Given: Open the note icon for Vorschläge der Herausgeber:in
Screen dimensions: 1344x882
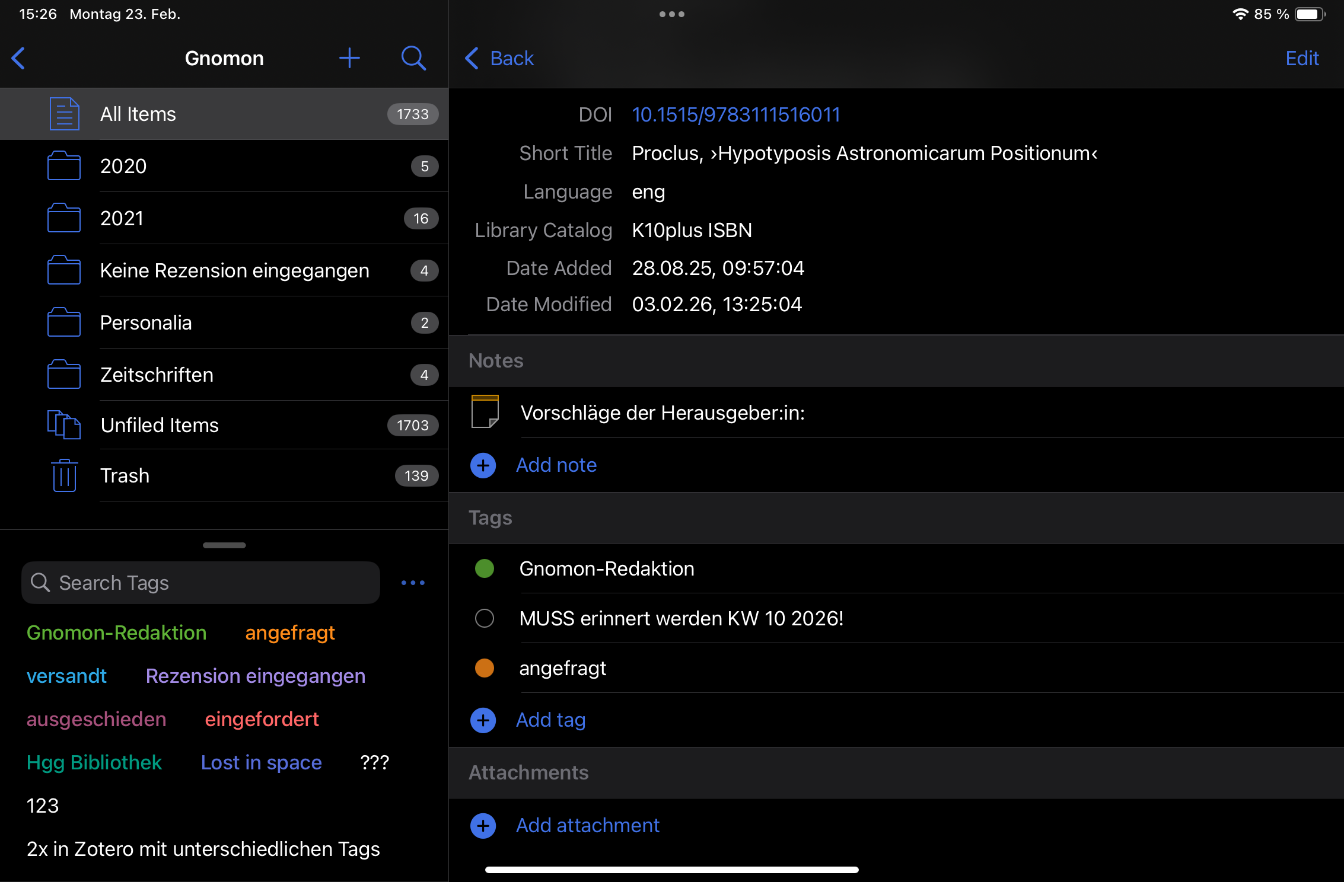Looking at the screenshot, I should click(485, 411).
